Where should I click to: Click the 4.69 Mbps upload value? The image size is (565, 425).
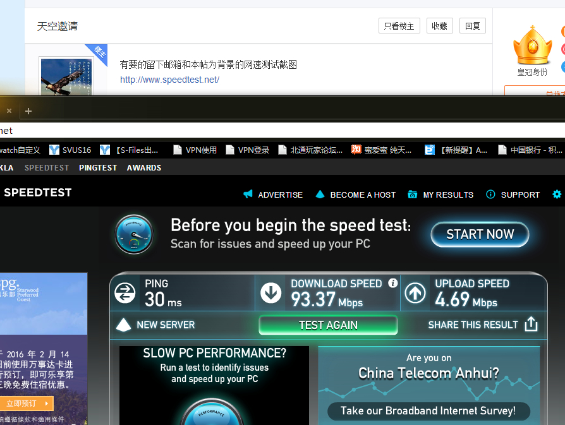pyautogui.click(x=466, y=300)
